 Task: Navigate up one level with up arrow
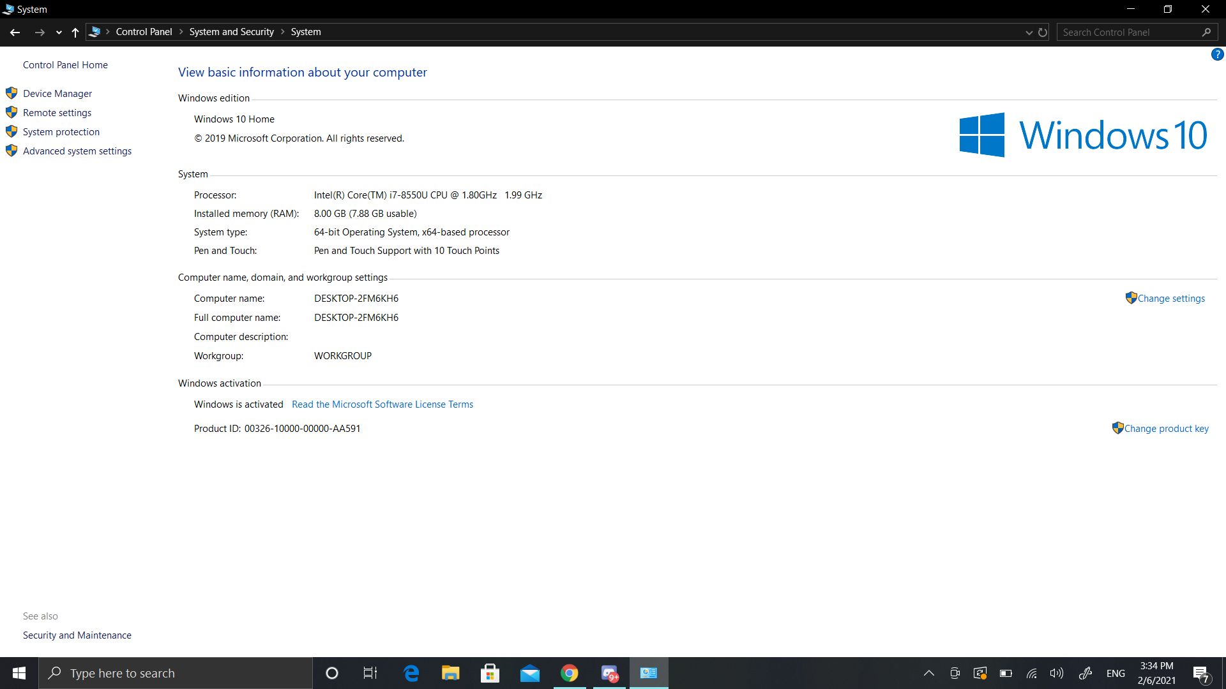pos(75,32)
